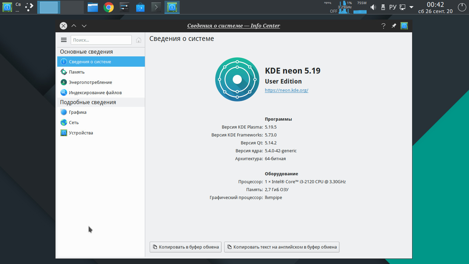The height and width of the screenshot is (264, 469).
Task: Open the Dolphin file manager folder icon
Action: click(x=93, y=7)
